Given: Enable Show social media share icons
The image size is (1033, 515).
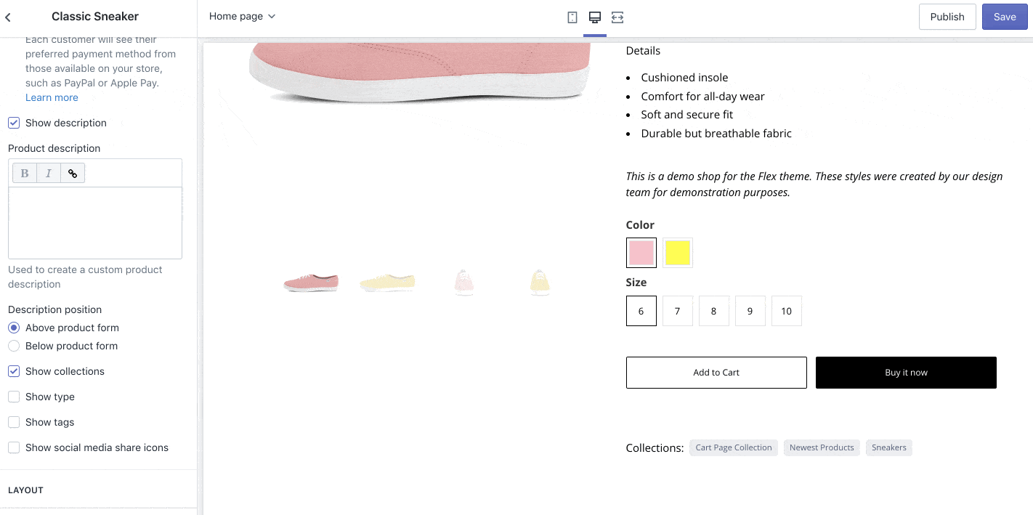Looking at the screenshot, I should coord(14,447).
